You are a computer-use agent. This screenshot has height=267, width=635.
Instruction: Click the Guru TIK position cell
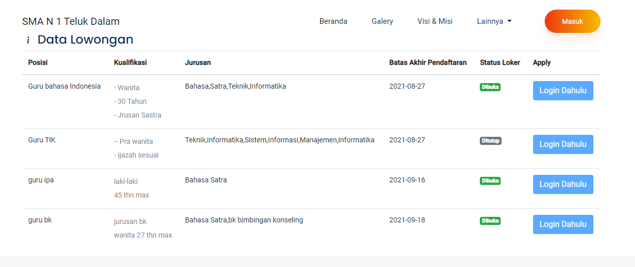42,140
